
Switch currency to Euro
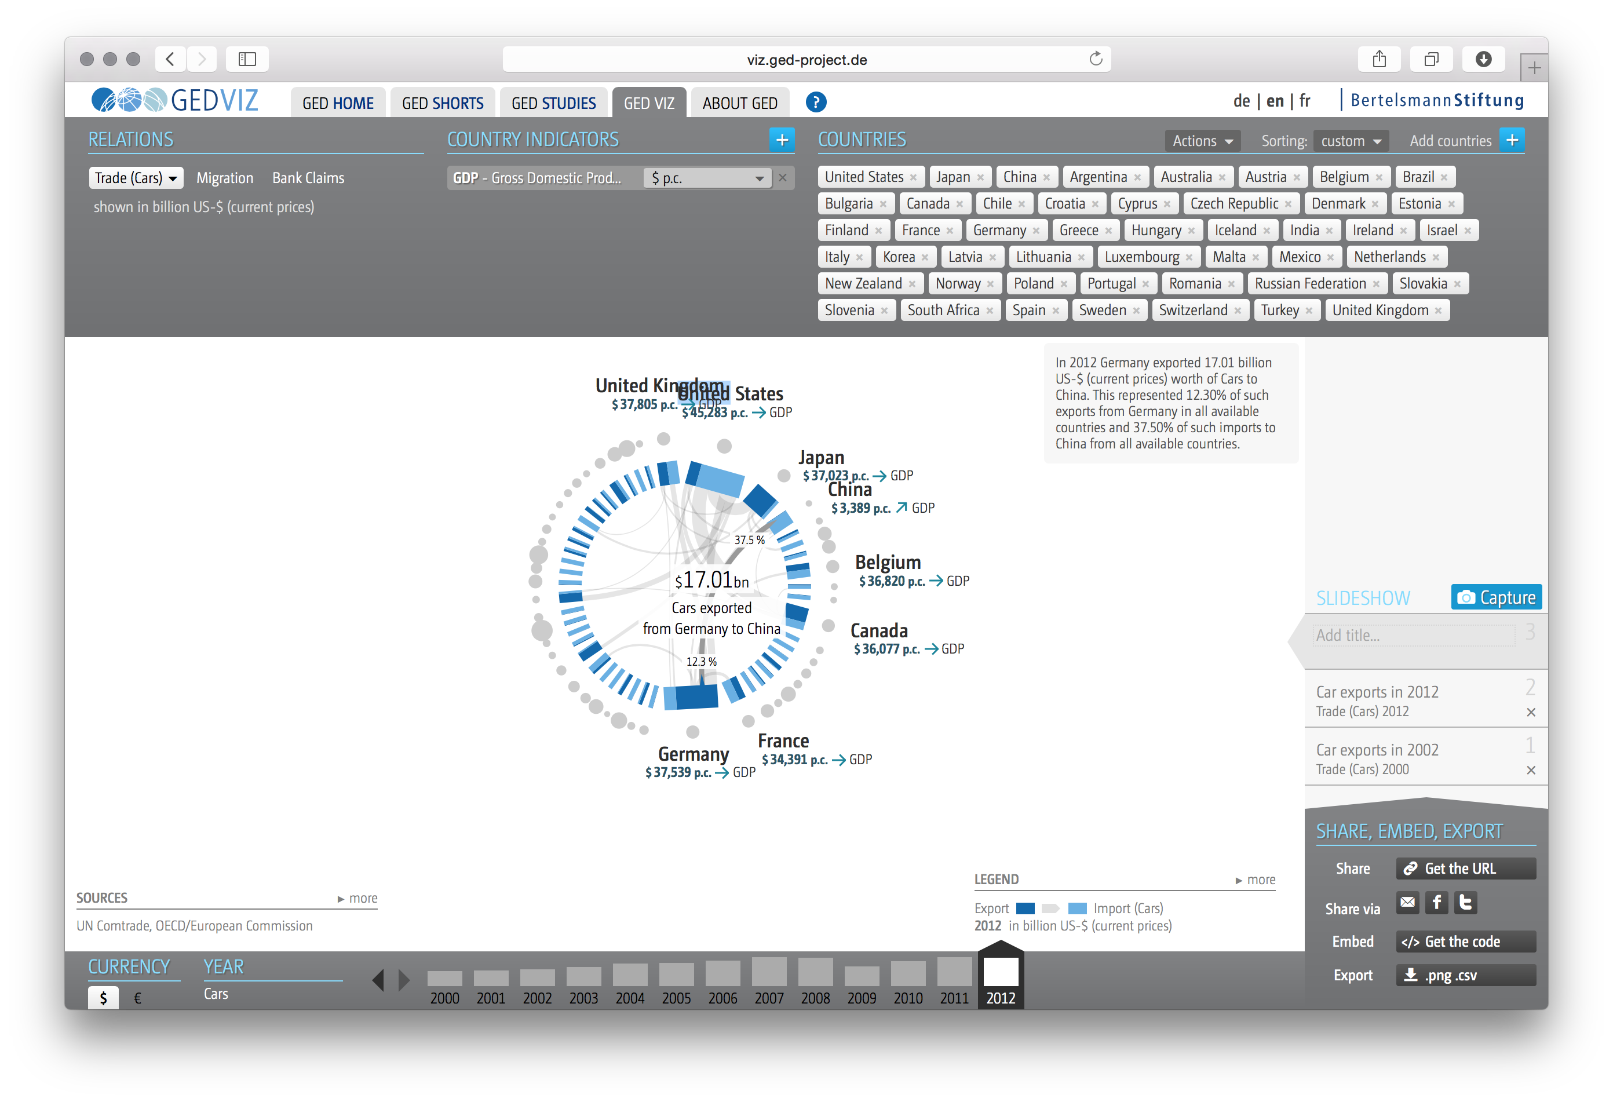(x=137, y=998)
